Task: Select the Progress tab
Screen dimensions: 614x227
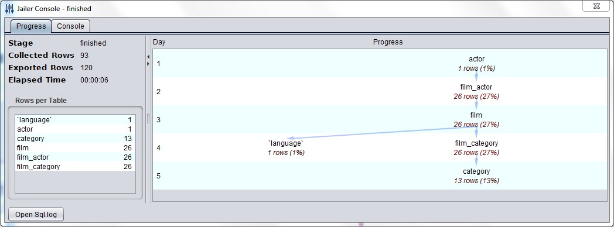Action: click(31, 26)
